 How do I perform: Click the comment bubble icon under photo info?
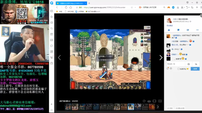click(x=178, y=30)
